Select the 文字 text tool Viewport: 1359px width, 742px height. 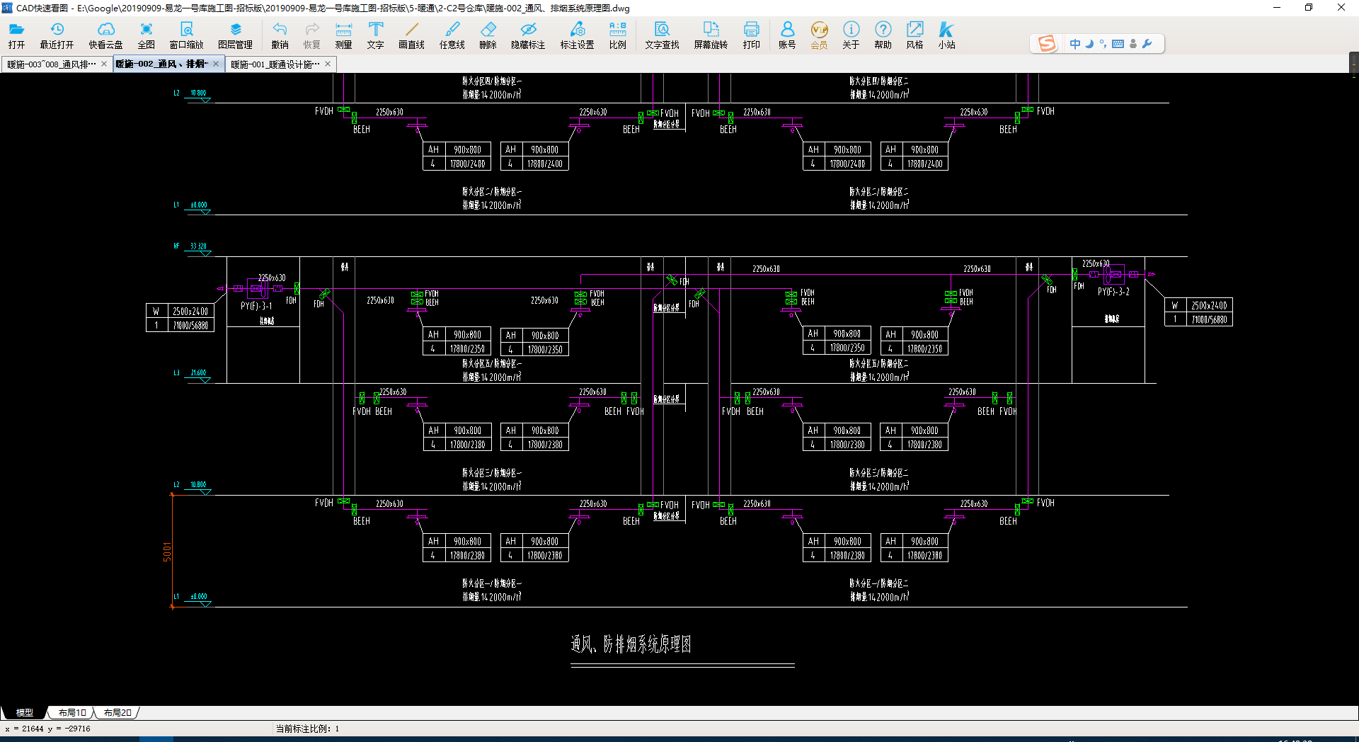tap(375, 35)
